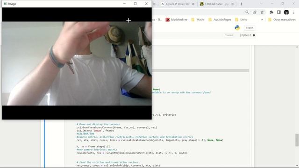Click the zoom magnifier icon in address bar
This screenshot has width=299, height=168.
tap(247, 12)
